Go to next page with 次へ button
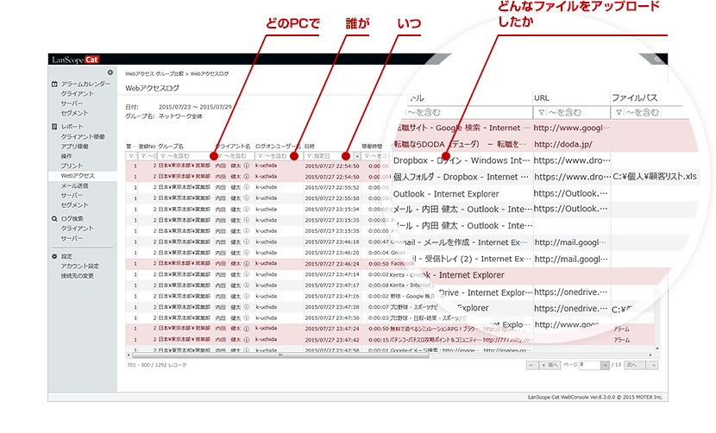The width and height of the screenshot is (716, 433). tap(635, 365)
